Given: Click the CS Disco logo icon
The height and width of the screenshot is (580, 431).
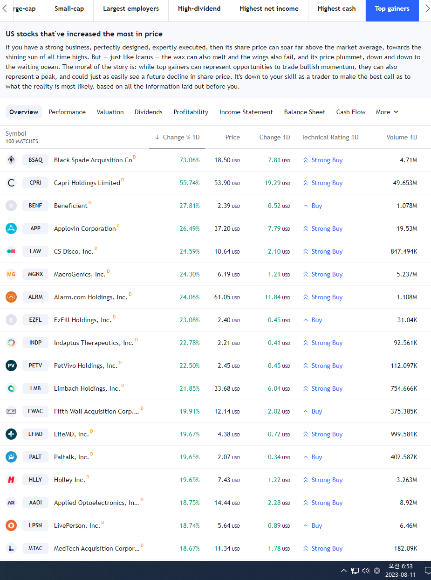Looking at the screenshot, I should (x=11, y=251).
